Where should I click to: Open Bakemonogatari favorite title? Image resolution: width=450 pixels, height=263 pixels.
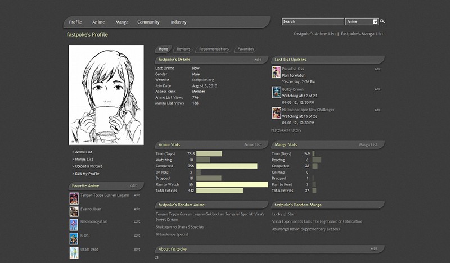pos(94,221)
